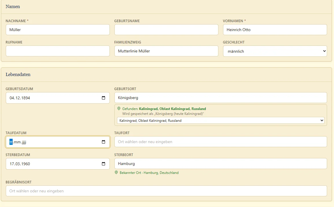Edit the Familienzweig field

coord(166,51)
